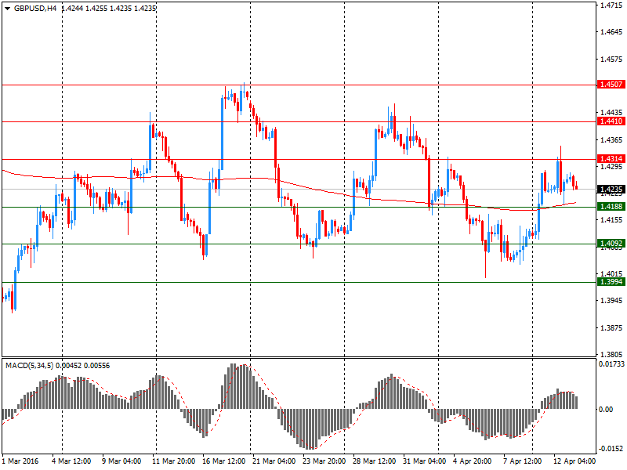
Task: Click the 1 Mar 2016 date label
Action: [x=20, y=461]
